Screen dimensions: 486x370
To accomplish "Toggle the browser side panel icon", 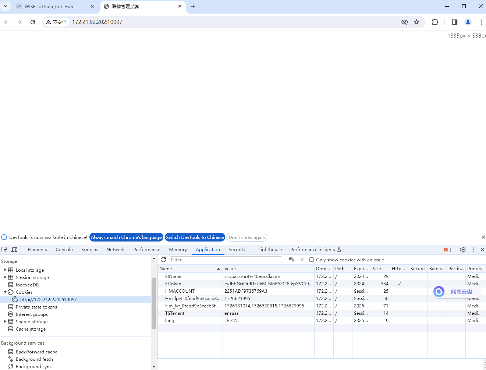I will coord(455,22).
